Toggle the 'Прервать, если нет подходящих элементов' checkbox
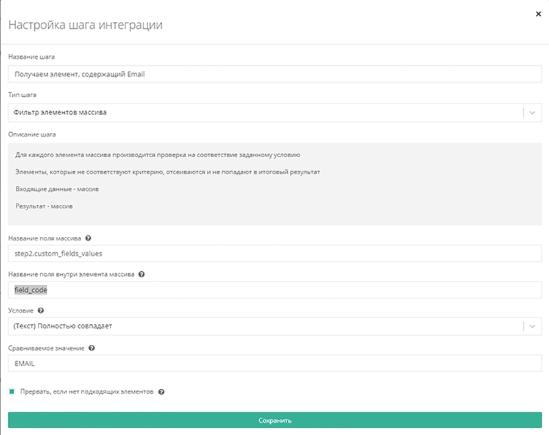Screen dimensions: 549x435 [x=12, y=392]
